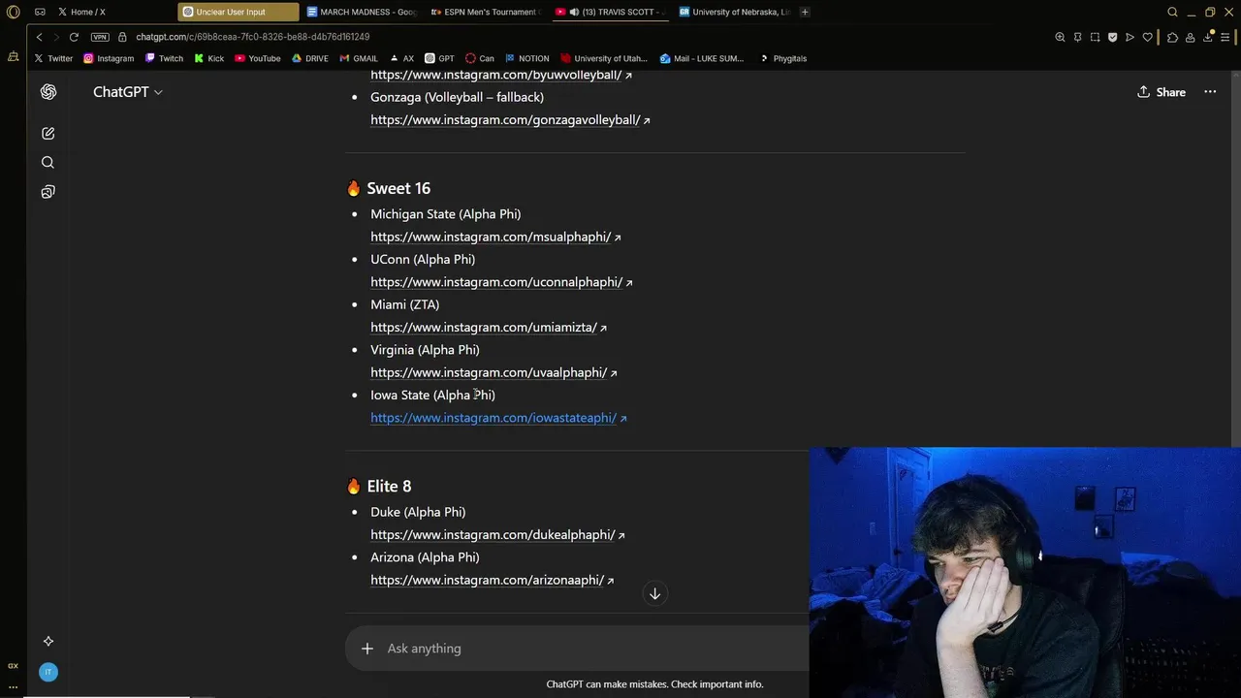
Task: Click the Sweet 16 heading text
Action: (398, 188)
